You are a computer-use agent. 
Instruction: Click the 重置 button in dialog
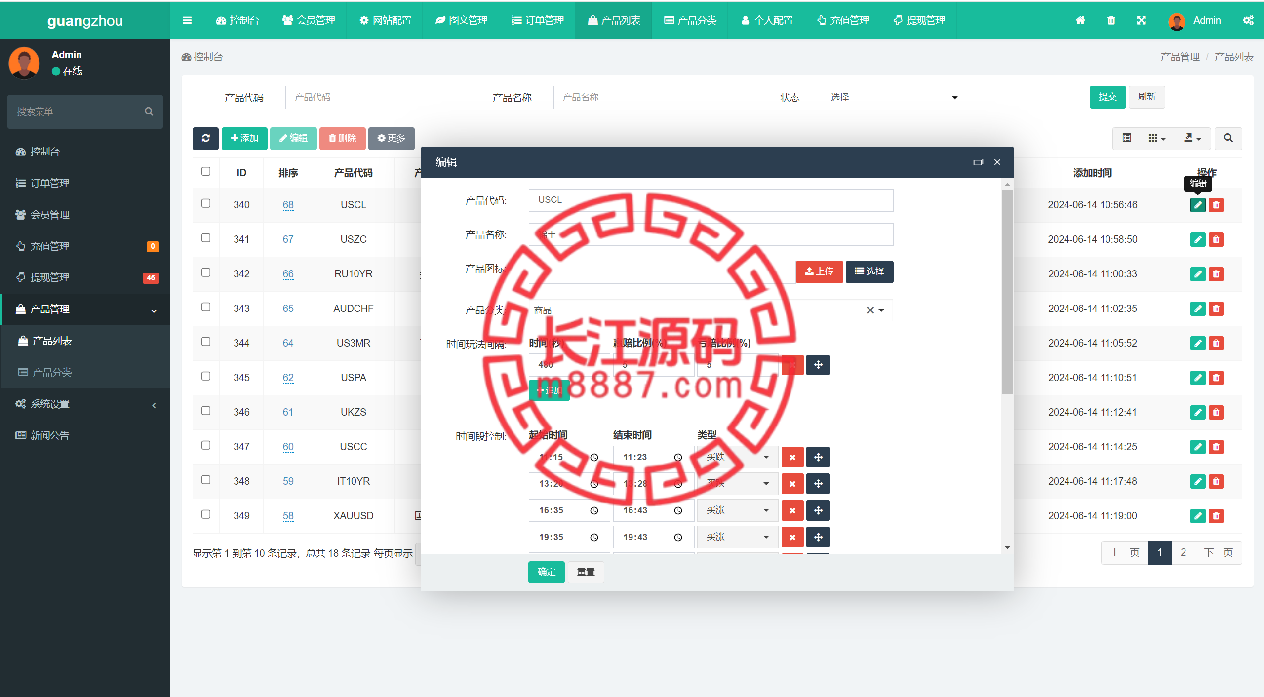point(586,572)
